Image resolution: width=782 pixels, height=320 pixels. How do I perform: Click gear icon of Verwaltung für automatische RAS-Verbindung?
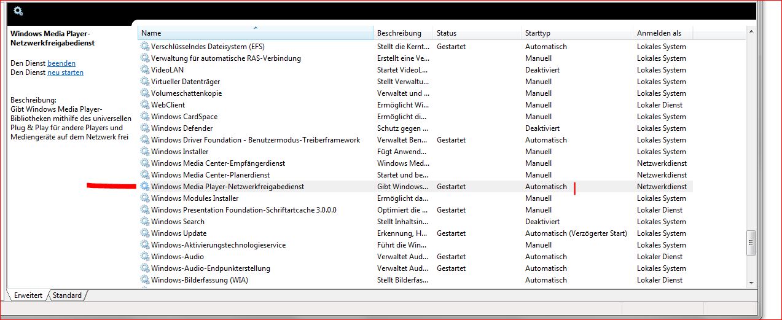pos(145,58)
